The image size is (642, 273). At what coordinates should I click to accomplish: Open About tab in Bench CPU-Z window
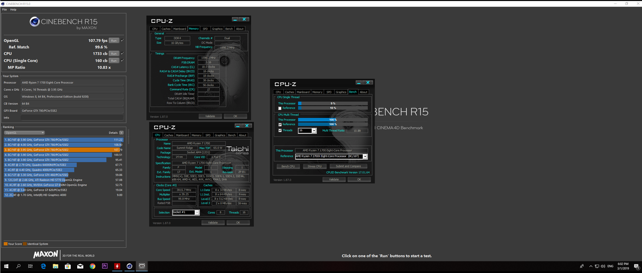[x=364, y=92]
